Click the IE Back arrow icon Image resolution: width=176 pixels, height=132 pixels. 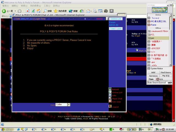pyautogui.click(x=4, y=11)
